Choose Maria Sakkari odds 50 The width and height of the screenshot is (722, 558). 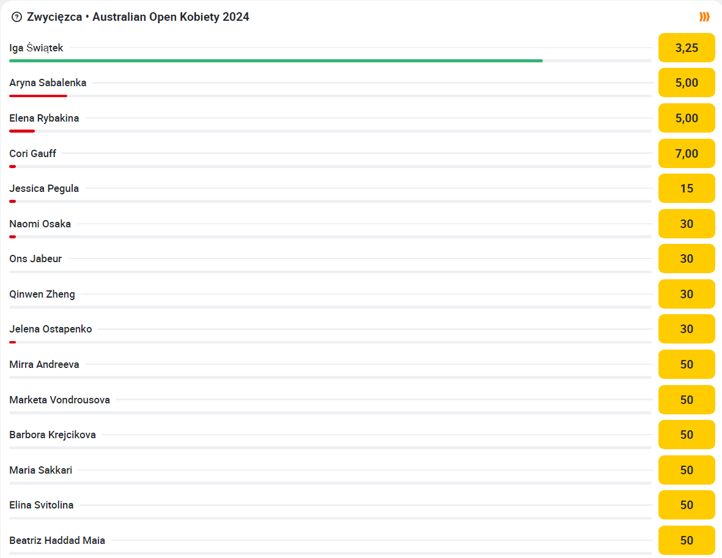(687, 470)
